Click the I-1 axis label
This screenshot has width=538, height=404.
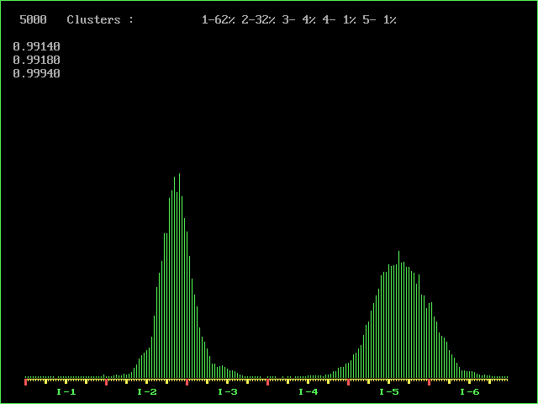point(66,392)
